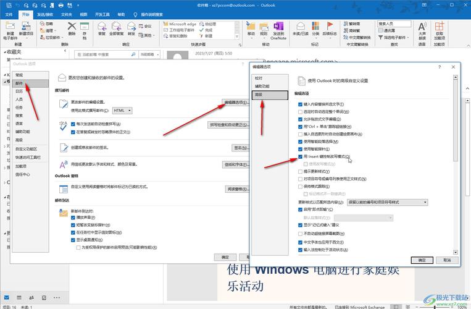The image size is (471, 309).
Task: Click the Reply (答复) envelope icon
Action: tap(102, 27)
